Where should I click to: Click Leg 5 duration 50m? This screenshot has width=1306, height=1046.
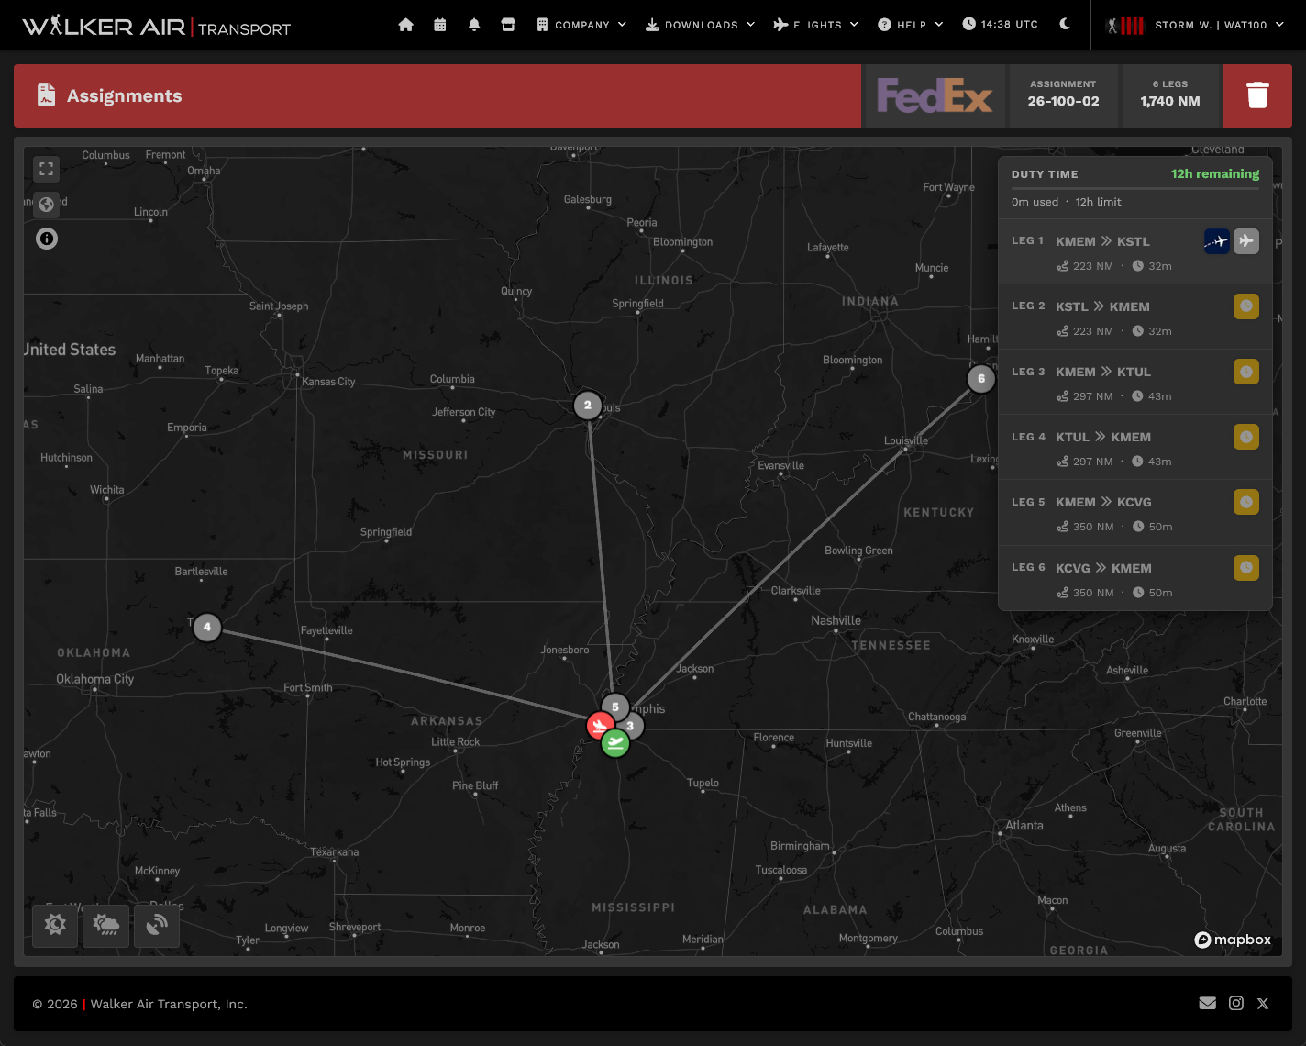click(1153, 527)
